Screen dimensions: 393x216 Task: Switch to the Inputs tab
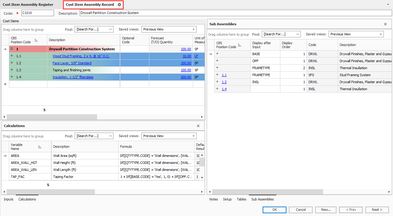click(x=9, y=199)
